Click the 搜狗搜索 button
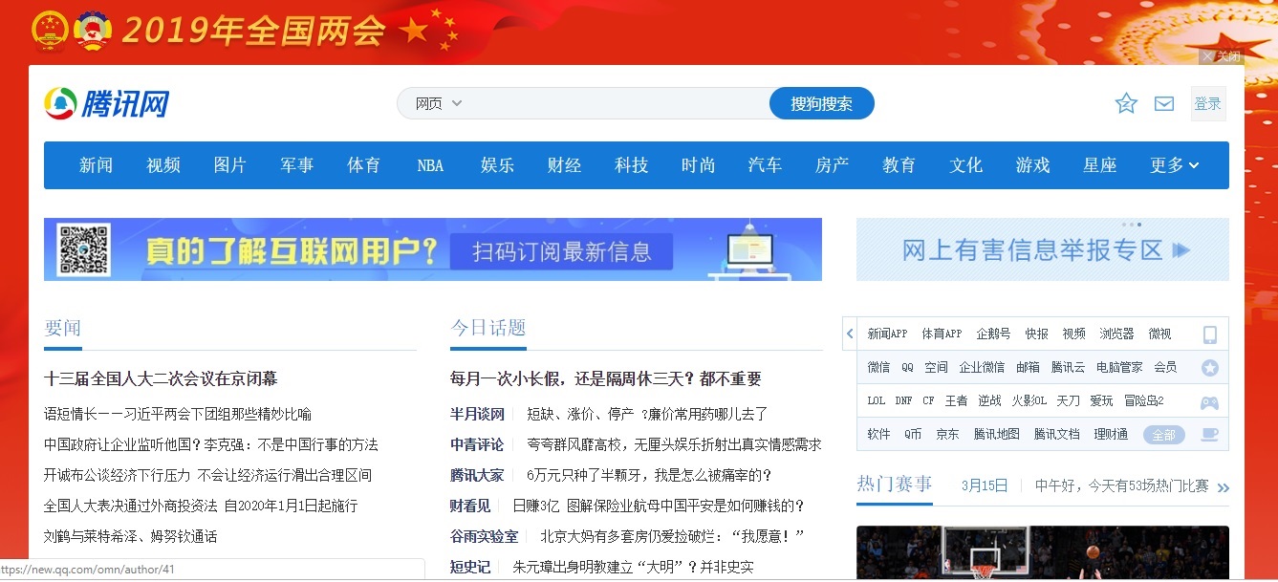This screenshot has width=1278, height=582. tap(822, 103)
